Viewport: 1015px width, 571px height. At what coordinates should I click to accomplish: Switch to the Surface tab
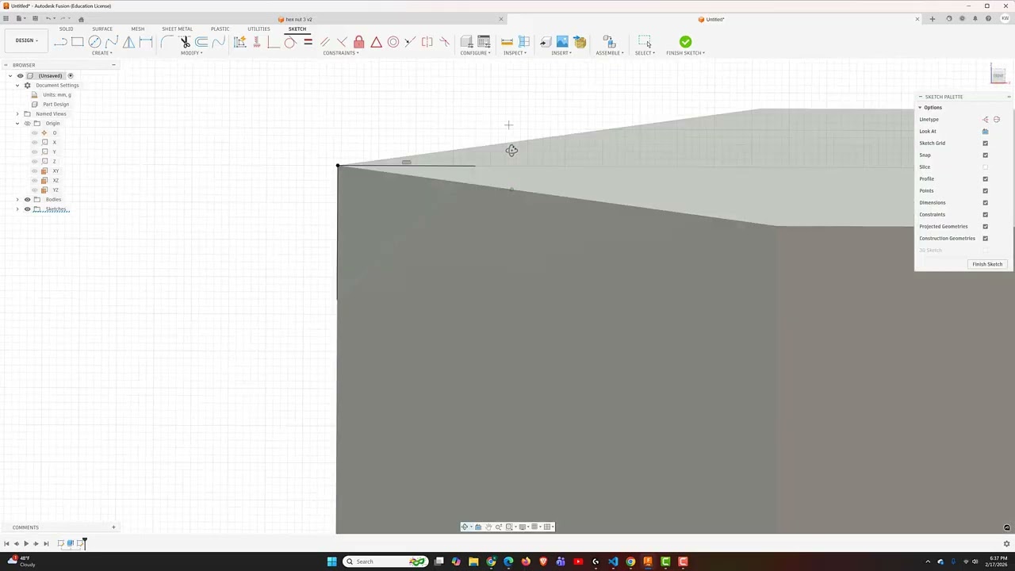click(x=102, y=29)
